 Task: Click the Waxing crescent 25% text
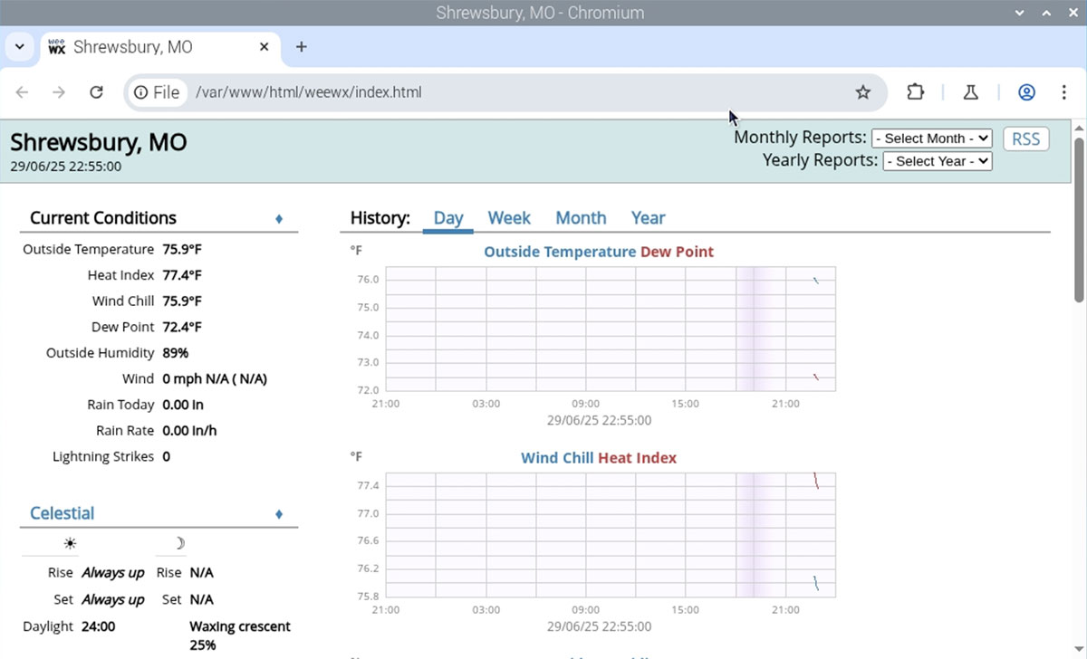tap(240, 635)
